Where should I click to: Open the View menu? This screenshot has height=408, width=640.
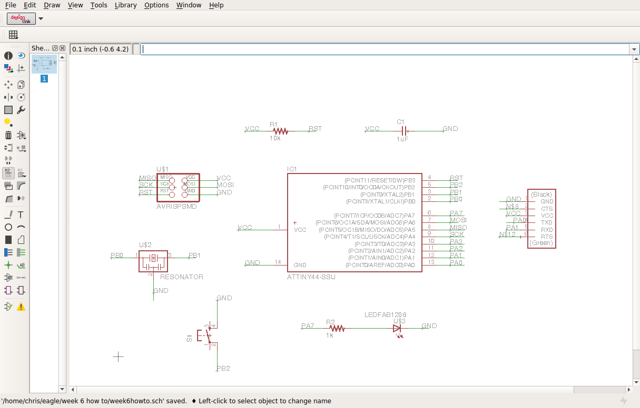pos(75,5)
